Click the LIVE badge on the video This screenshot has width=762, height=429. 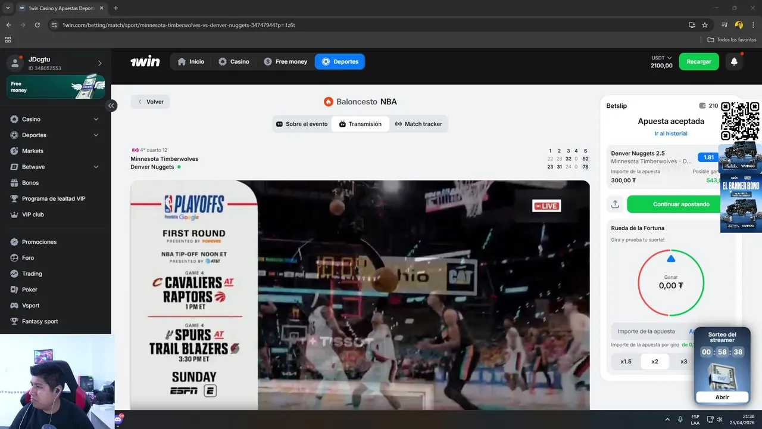click(x=546, y=206)
